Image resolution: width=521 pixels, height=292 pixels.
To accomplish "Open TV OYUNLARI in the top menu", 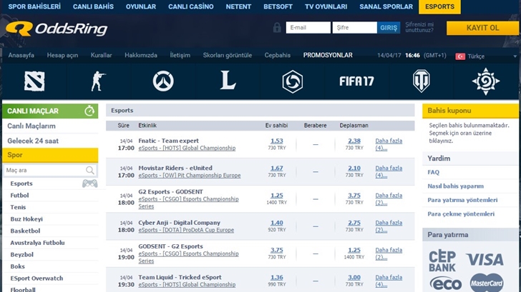I will (x=326, y=6).
